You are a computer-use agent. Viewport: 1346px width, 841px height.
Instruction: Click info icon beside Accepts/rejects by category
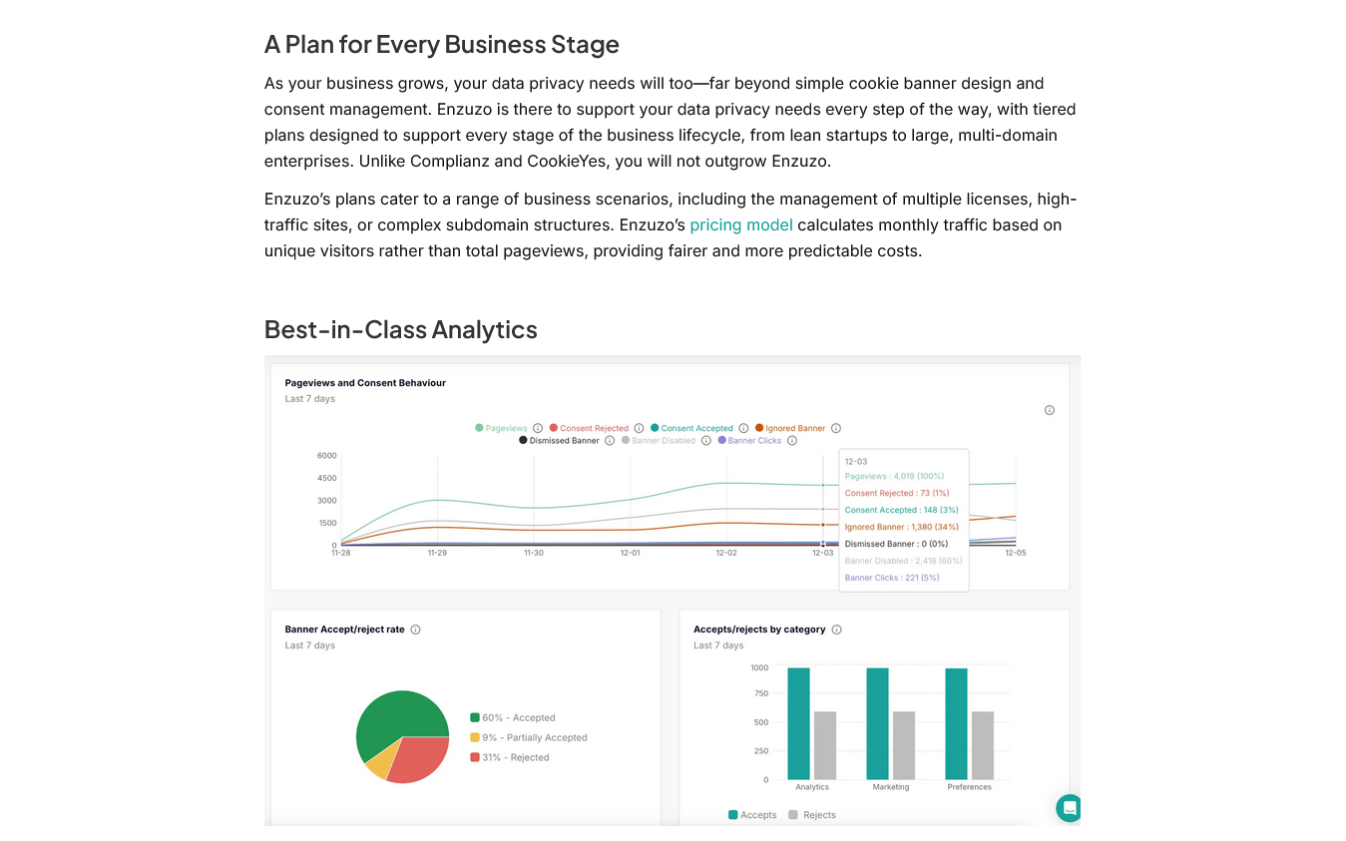(836, 630)
